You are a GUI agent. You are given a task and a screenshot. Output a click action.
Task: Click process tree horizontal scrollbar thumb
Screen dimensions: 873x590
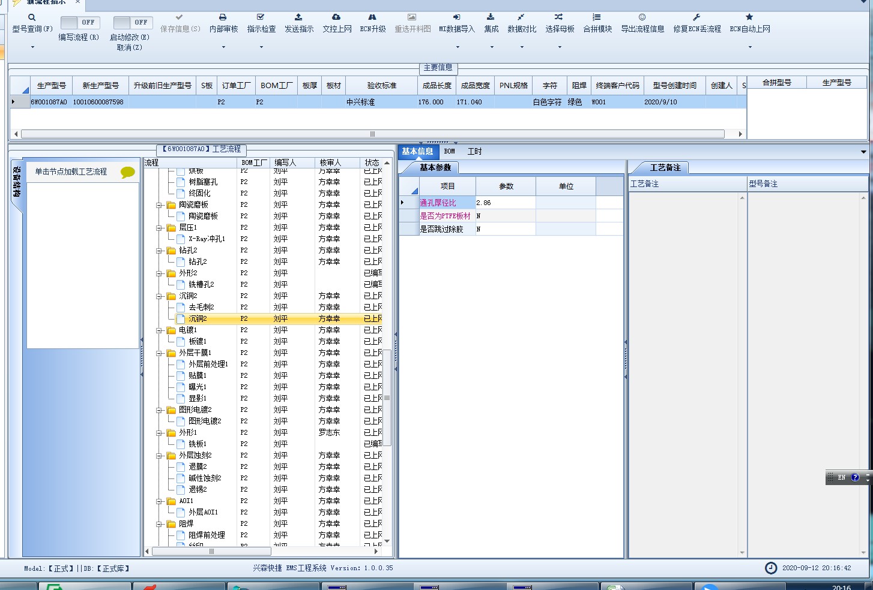(x=211, y=551)
